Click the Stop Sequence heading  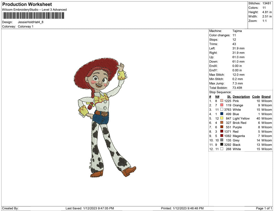(x=220, y=92)
